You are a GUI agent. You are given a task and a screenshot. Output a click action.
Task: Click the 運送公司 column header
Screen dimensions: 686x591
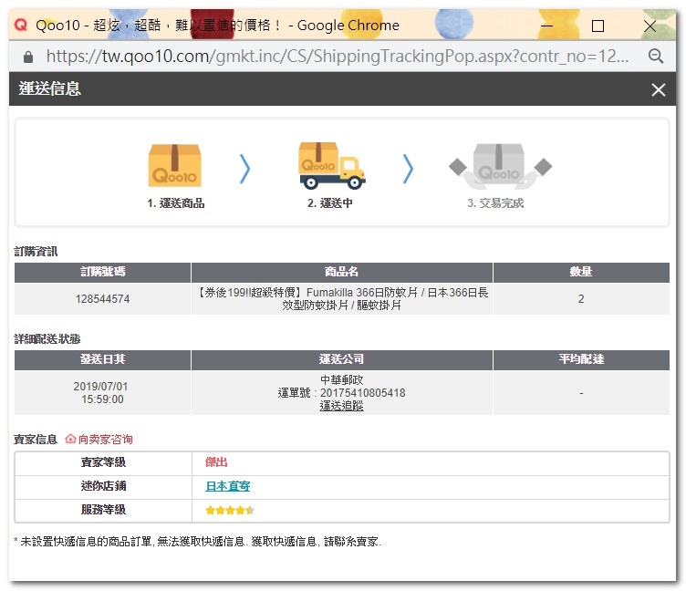[342, 359]
